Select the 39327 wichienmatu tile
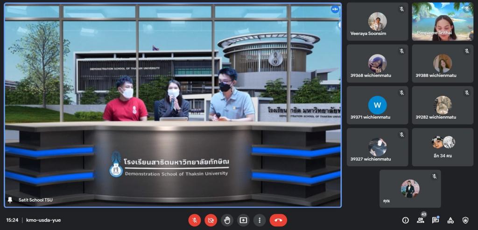Image resolution: width=478 pixels, height=230 pixels. [377, 147]
